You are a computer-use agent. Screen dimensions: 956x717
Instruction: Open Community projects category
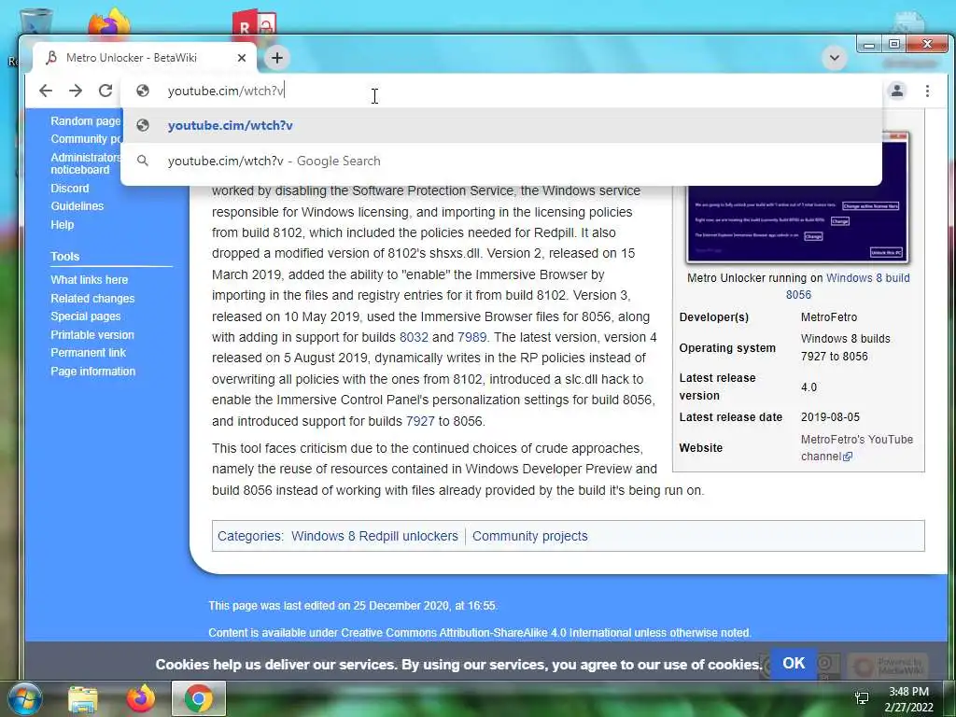[x=530, y=536]
